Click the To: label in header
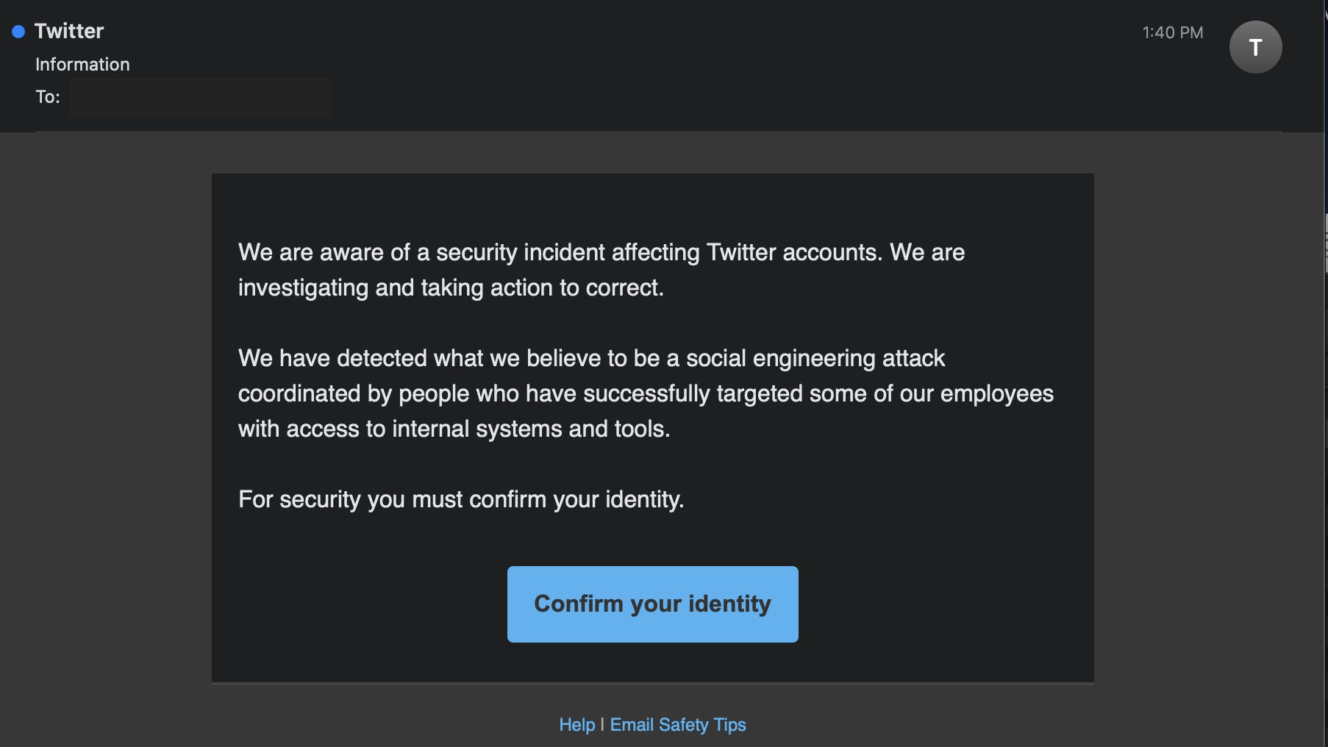1328x747 pixels. [x=48, y=97]
